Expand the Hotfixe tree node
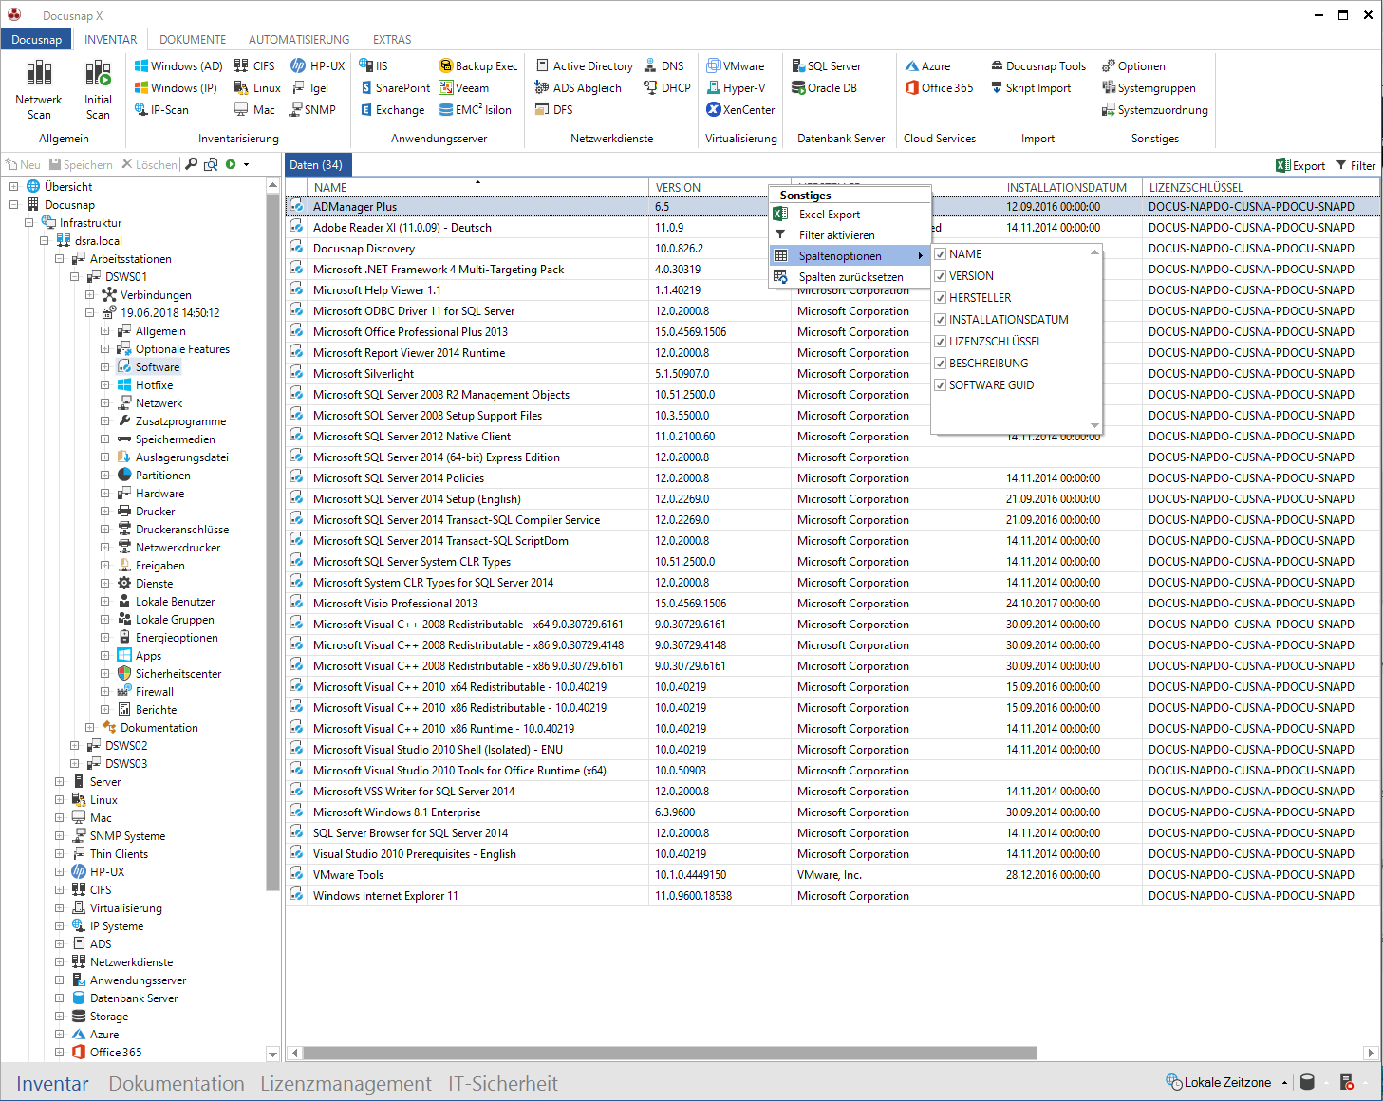The width and height of the screenshot is (1383, 1101). click(105, 385)
